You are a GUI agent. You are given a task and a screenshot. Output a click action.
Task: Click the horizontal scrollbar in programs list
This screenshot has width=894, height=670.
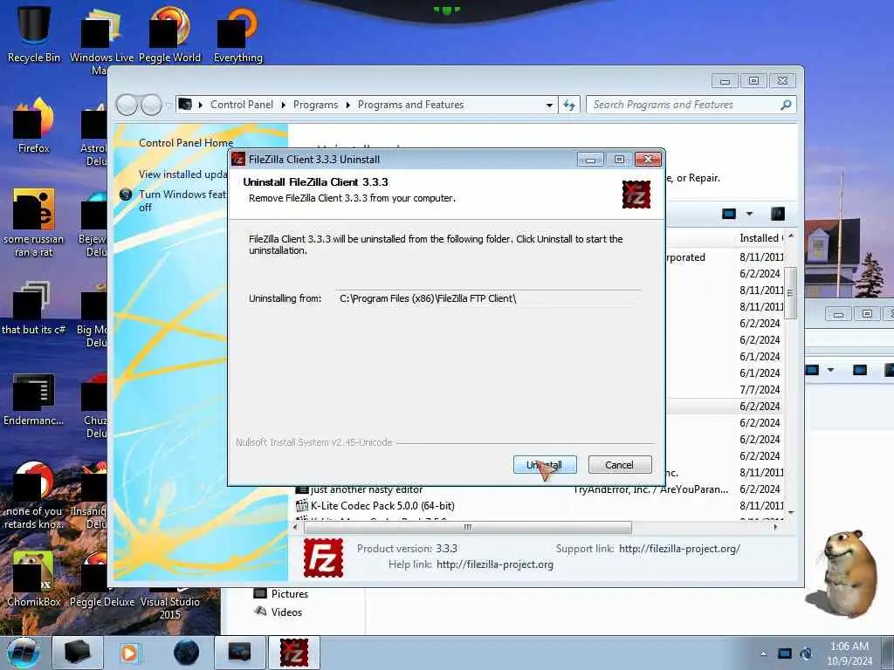tap(468, 528)
